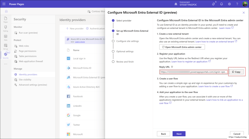
Task: Click the Microsoft Entra ID icon
Action: point(69,68)
